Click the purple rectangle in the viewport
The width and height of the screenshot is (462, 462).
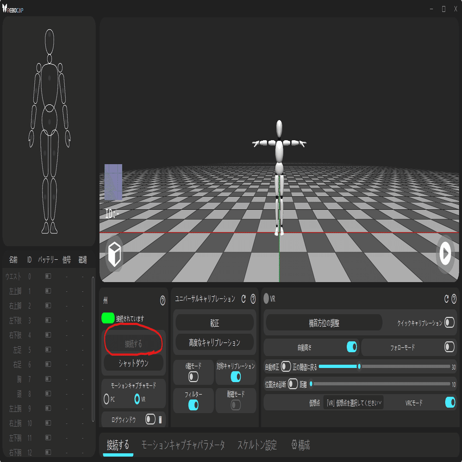pos(114,182)
